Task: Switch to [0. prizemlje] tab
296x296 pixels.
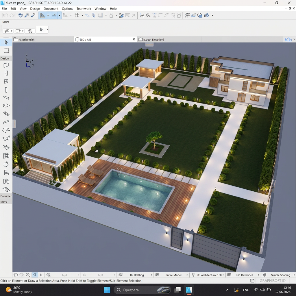Action: (x=43, y=39)
